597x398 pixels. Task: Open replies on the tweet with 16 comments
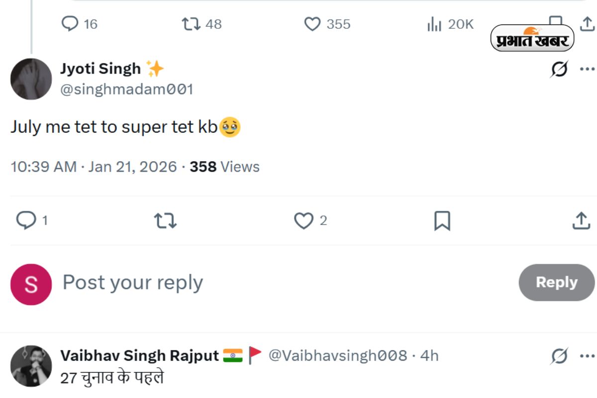point(70,23)
